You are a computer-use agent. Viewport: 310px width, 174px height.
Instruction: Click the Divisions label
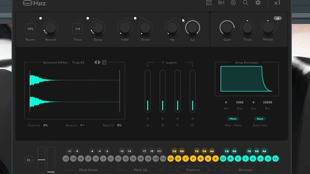tap(246, 170)
